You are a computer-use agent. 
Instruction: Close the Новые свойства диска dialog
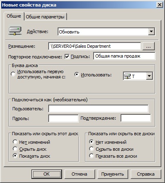tap(160, 5)
